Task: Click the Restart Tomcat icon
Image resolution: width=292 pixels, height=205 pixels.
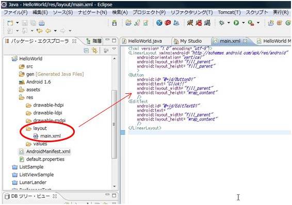Action: 207,23
